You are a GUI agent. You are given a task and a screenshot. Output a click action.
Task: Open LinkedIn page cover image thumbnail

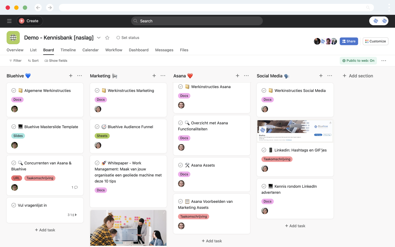point(295,131)
